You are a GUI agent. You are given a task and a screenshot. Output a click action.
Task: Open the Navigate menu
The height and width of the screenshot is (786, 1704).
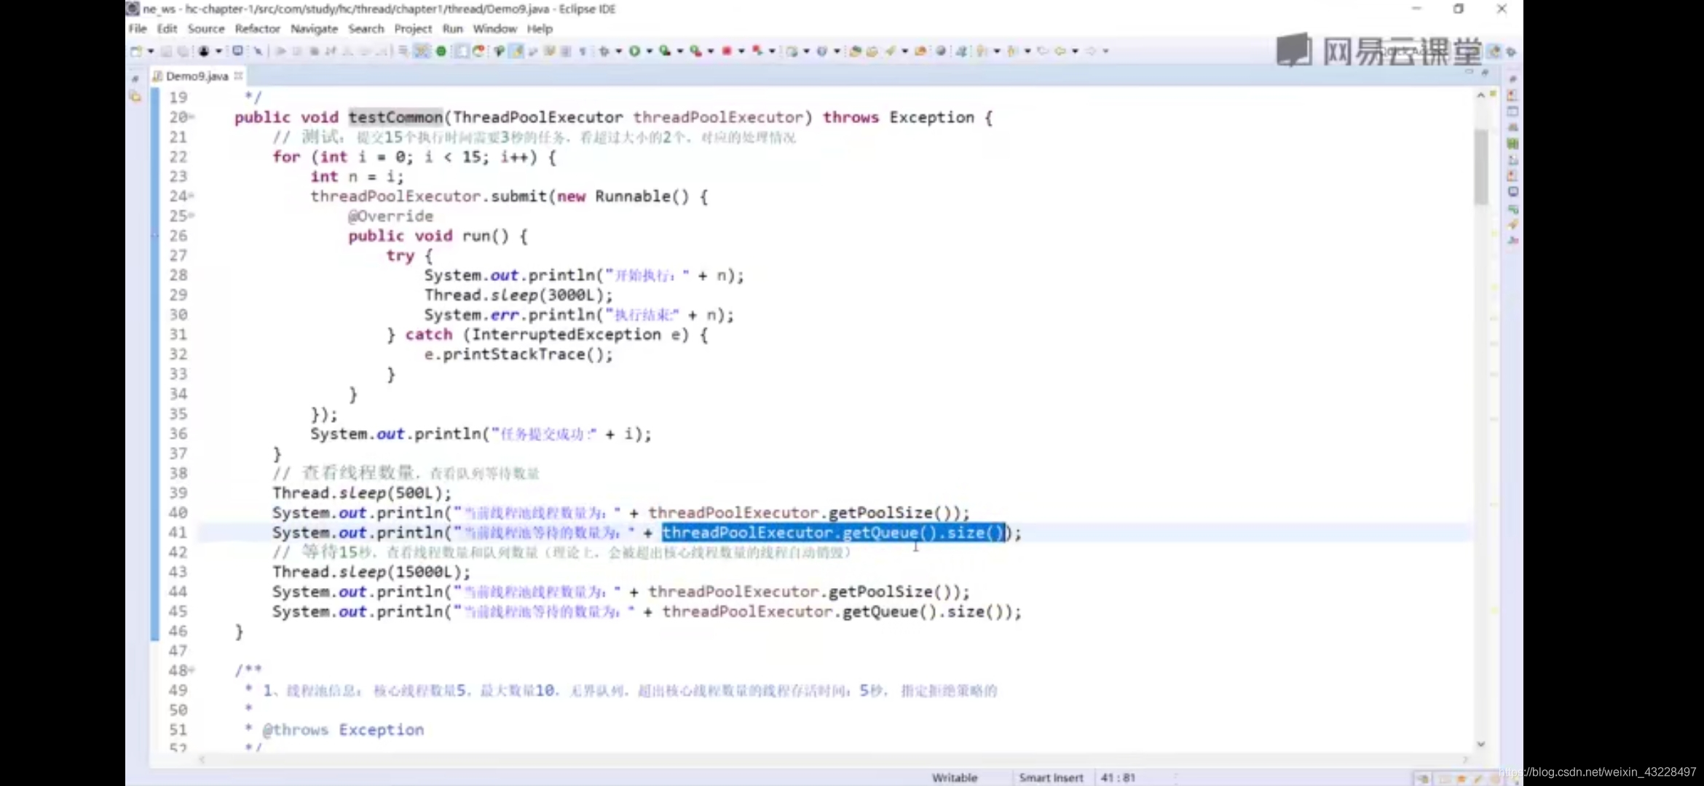(x=314, y=28)
